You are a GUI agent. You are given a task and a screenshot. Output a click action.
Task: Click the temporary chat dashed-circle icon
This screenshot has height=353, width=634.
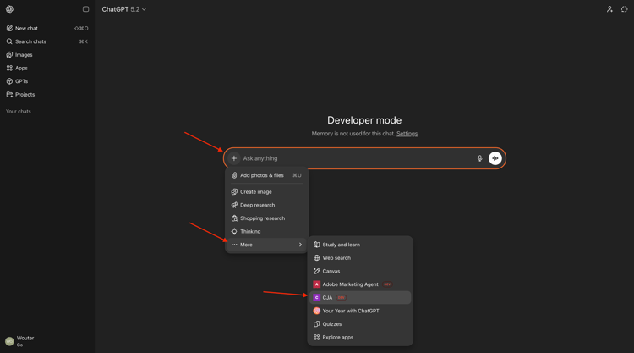click(x=625, y=9)
